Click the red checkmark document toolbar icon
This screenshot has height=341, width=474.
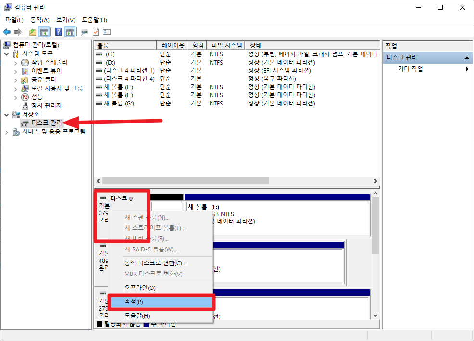95,32
